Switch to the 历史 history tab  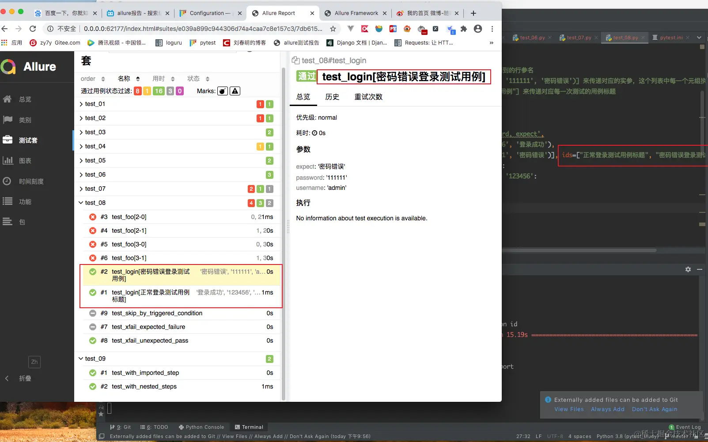(332, 97)
